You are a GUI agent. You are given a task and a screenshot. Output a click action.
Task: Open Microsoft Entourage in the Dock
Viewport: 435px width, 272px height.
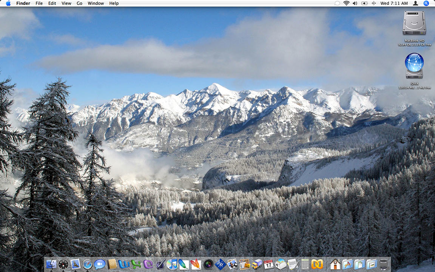click(x=148, y=264)
